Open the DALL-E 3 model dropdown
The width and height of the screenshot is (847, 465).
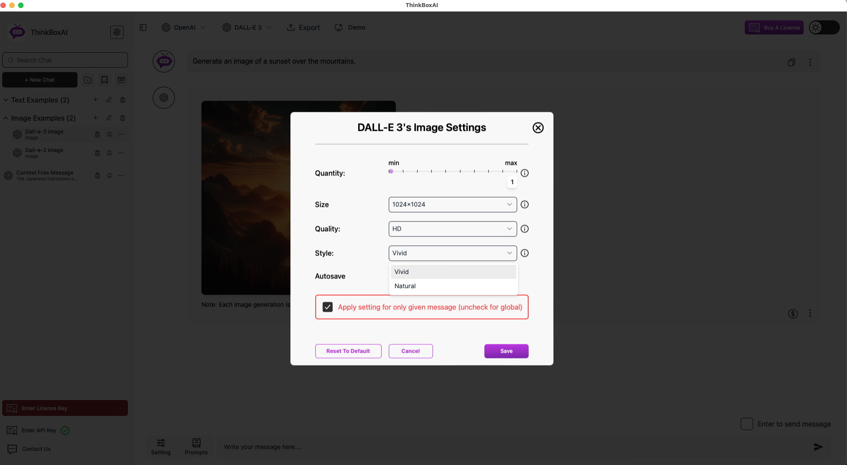247,27
